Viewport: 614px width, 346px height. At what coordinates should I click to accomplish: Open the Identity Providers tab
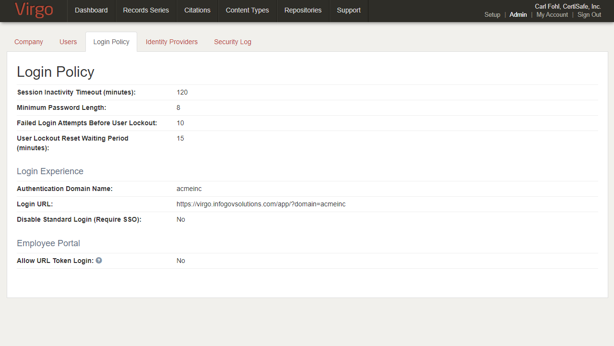(172, 42)
